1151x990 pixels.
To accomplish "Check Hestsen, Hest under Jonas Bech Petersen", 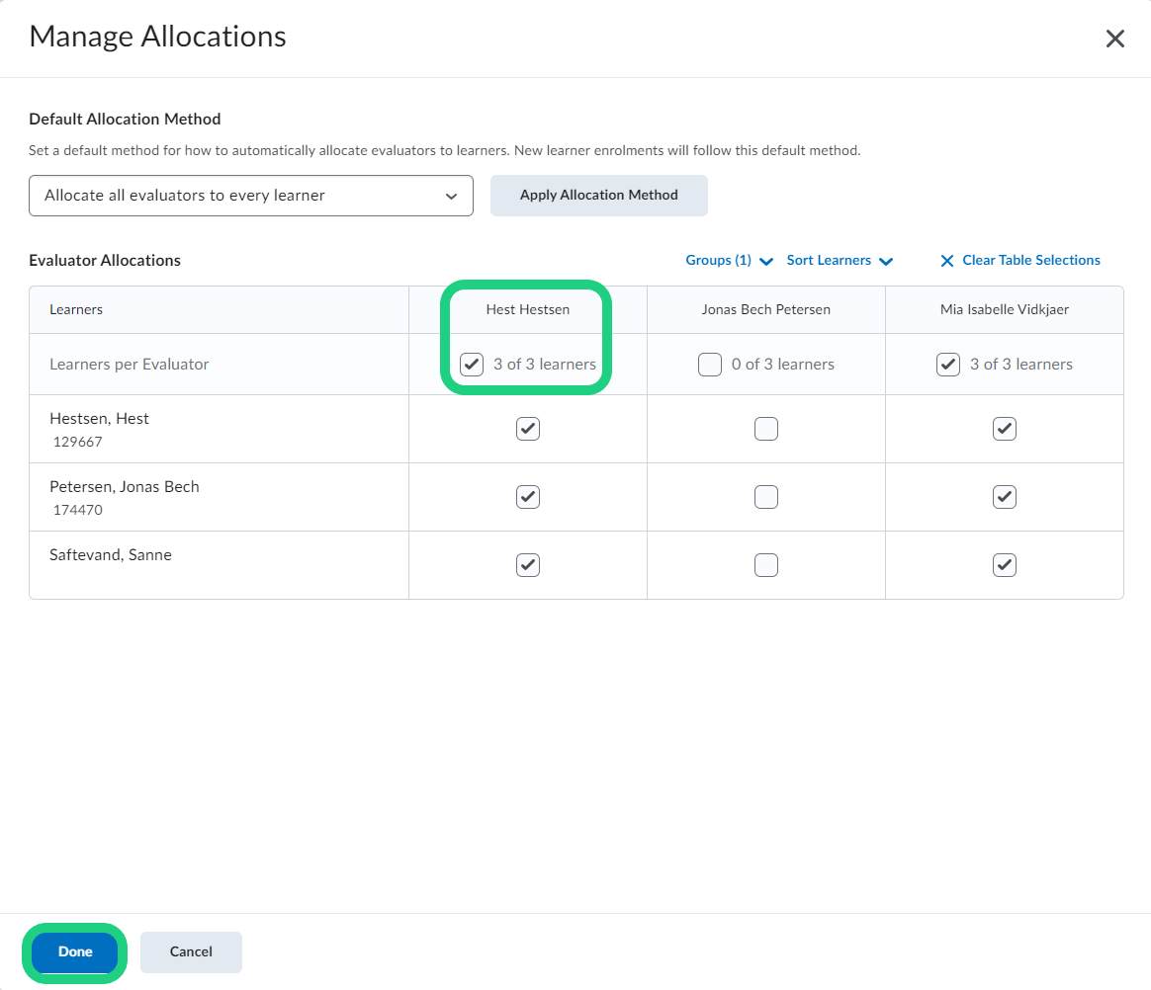I will 766,428.
